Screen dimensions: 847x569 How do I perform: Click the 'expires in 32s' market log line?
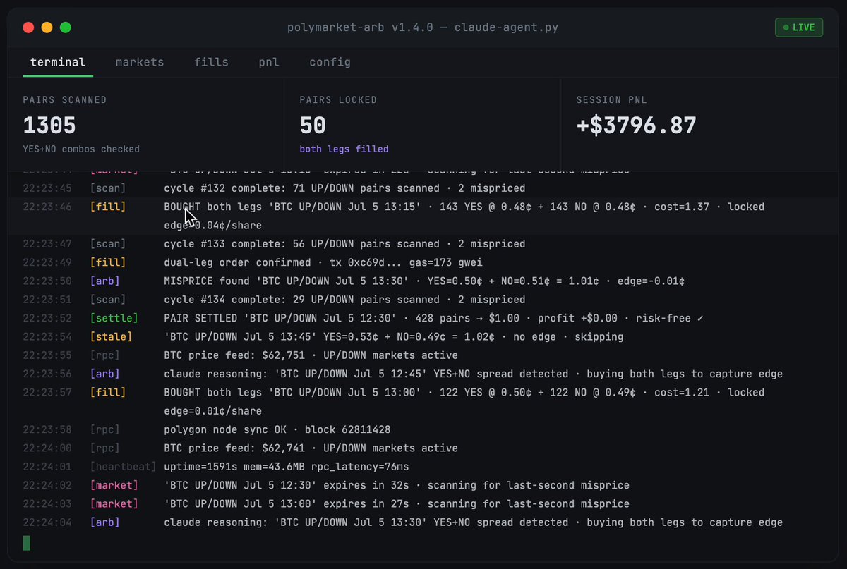tap(397, 485)
